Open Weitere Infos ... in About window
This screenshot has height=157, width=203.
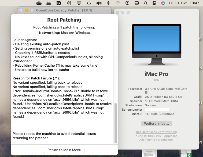pos(156,123)
